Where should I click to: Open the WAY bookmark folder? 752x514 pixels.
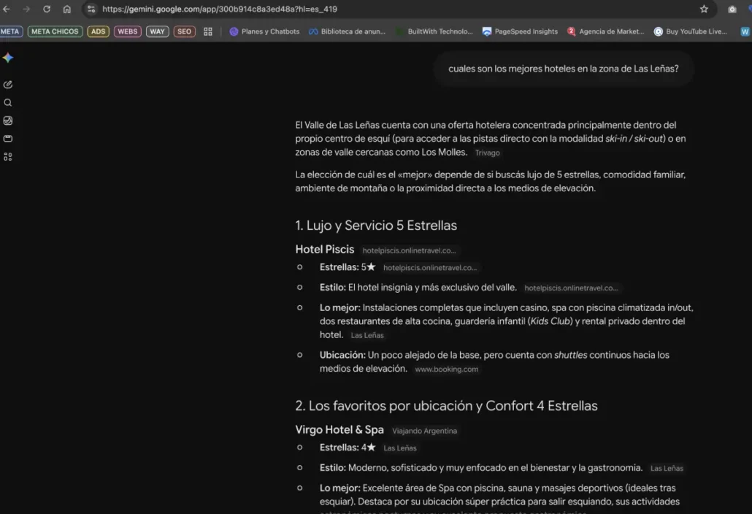pyautogui.click(x=157, y=31)
